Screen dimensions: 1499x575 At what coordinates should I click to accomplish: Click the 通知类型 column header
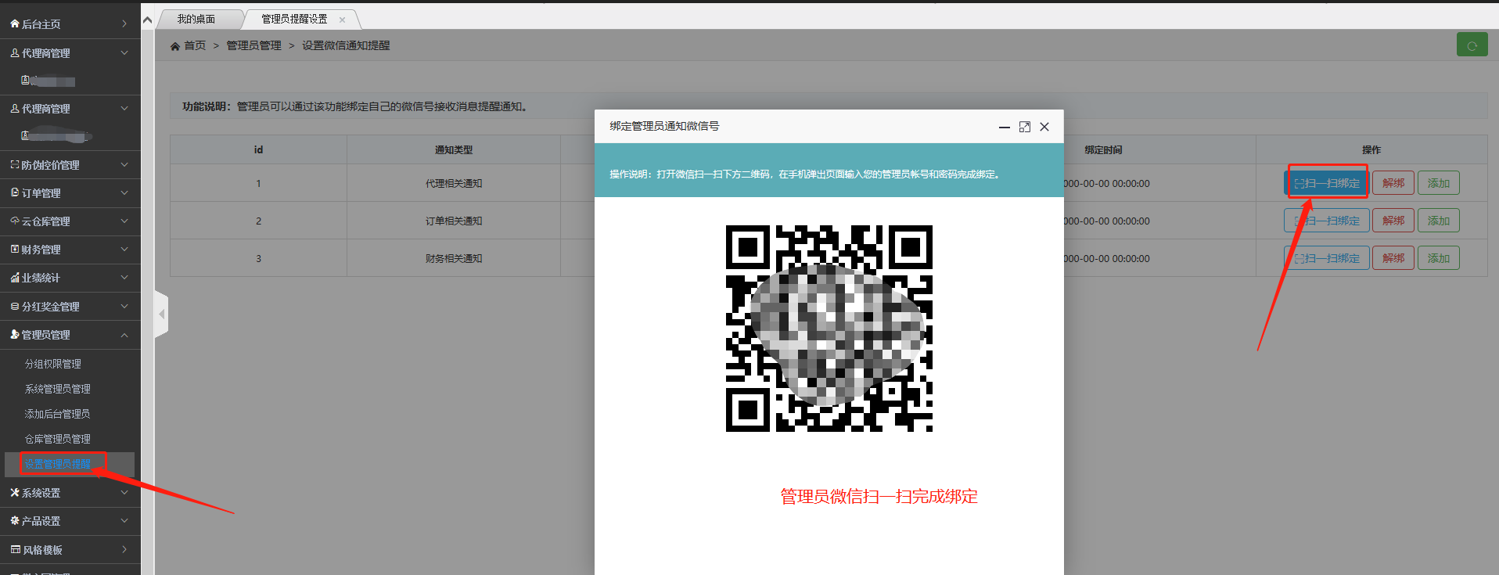[454, 150]
